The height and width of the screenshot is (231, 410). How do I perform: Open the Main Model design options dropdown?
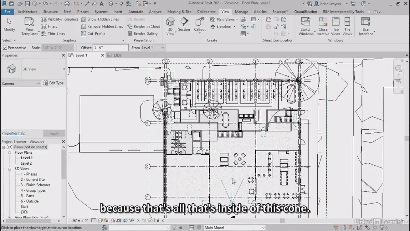[x=234, y=228]
